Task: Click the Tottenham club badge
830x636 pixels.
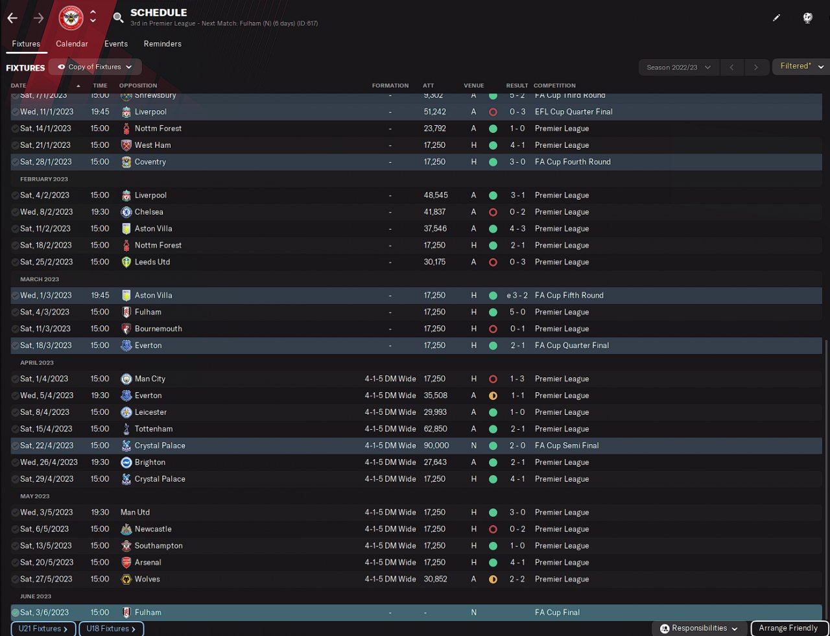Action: click(x=126, y=429)
